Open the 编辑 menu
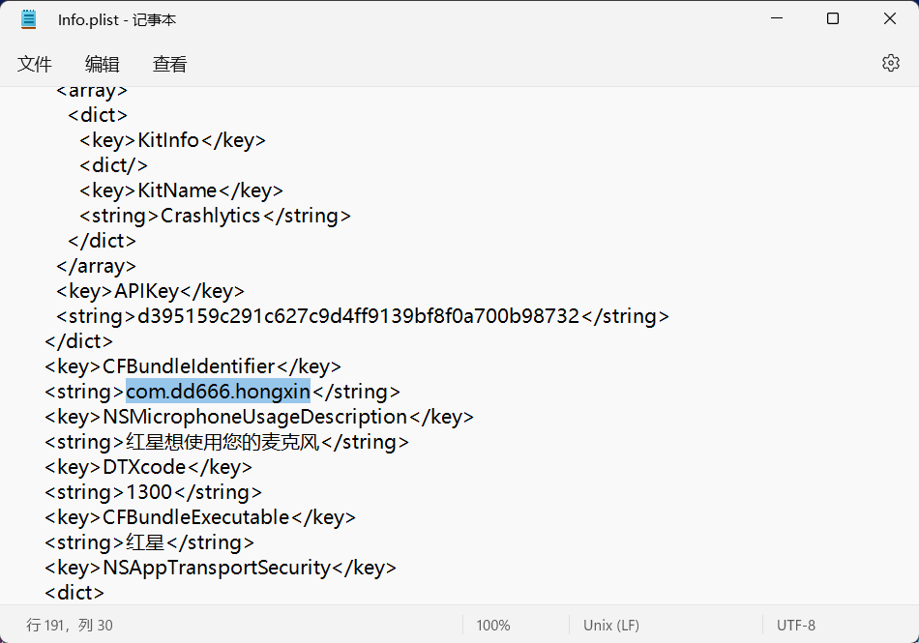The height and width of the screenshot is (643, 919). (x=103, y=64)
